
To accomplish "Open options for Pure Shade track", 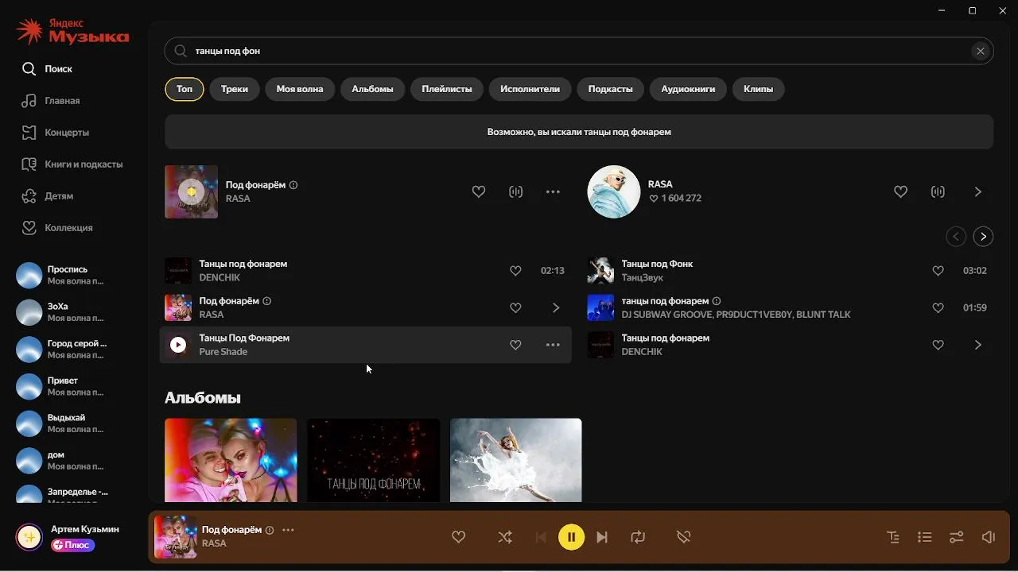I will click(554, 345).
